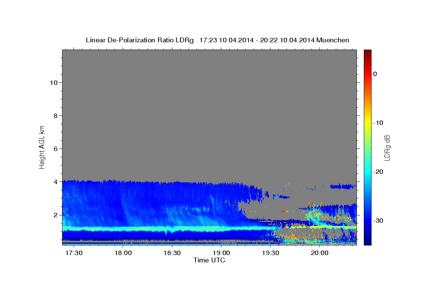Click the height tick label '4'

(x=55, y=182)
